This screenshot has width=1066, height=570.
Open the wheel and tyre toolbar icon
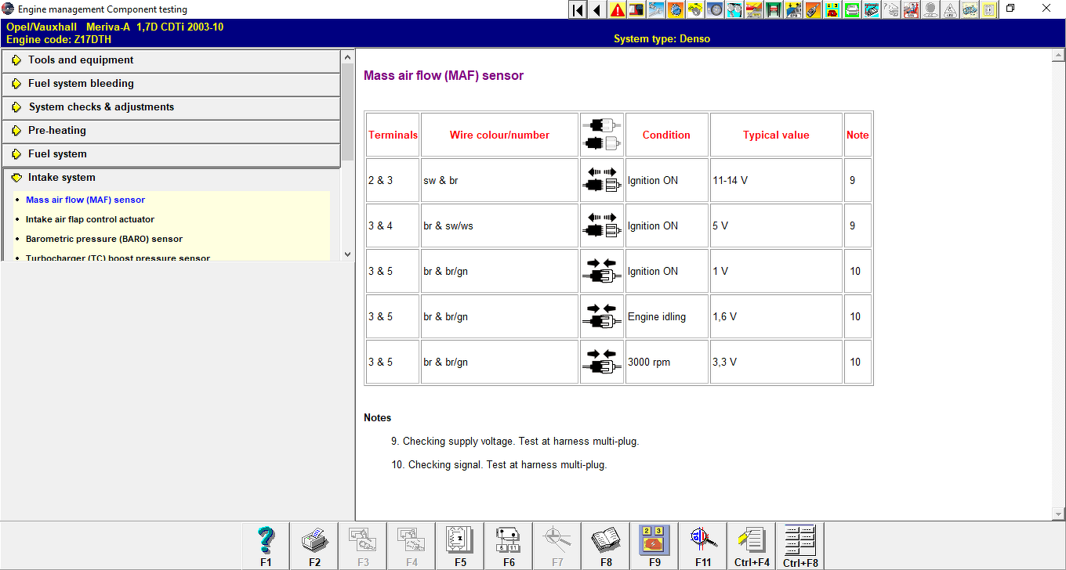(x=714, y=9)
